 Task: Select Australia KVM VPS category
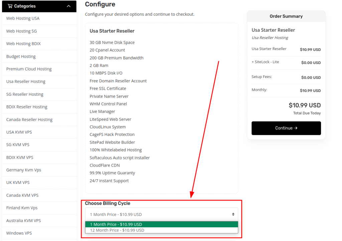pos(23,221)
